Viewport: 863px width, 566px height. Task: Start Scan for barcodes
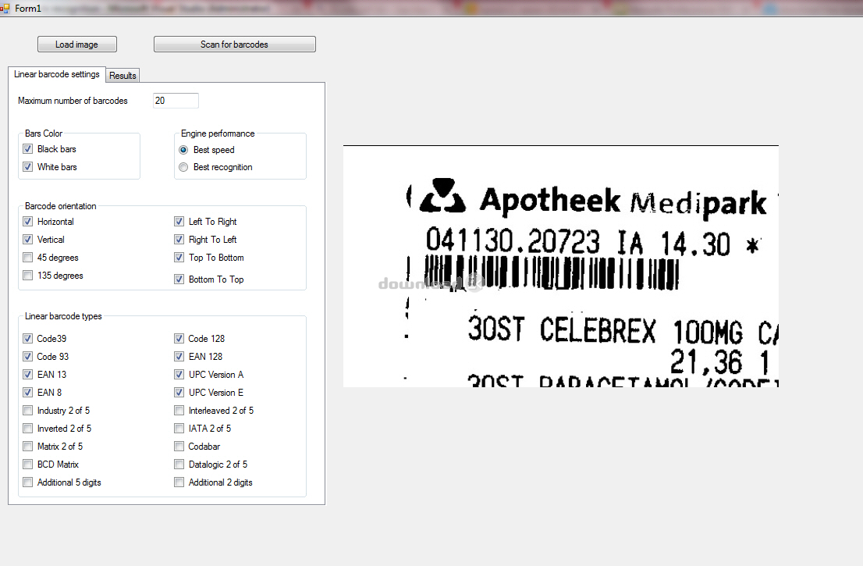[234, 44]
